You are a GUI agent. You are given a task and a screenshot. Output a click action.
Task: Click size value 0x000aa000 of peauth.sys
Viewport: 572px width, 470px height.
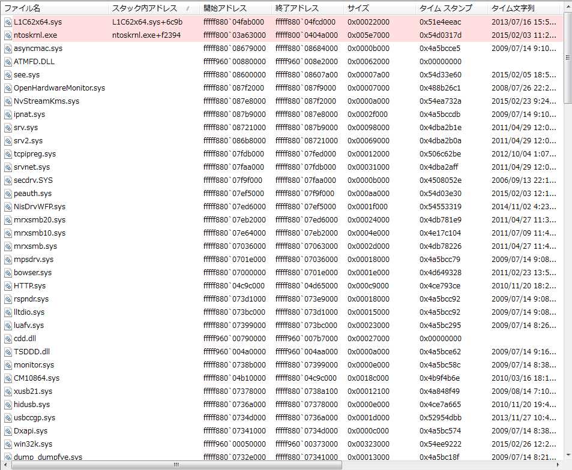(x=369, y=194)
